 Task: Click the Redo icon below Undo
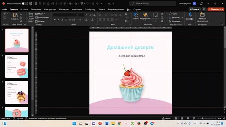(x=5, y=18)
